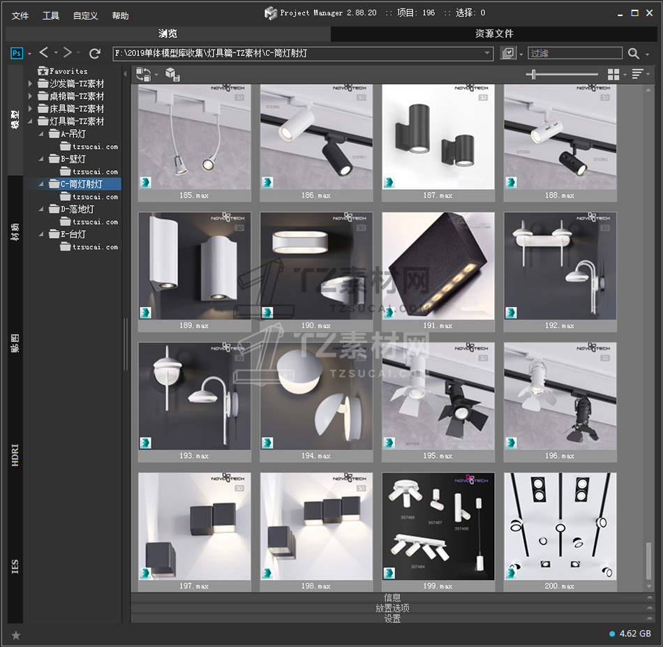
Task: Toggle the checkmark selection filter icon
Action: click(508, 53)
